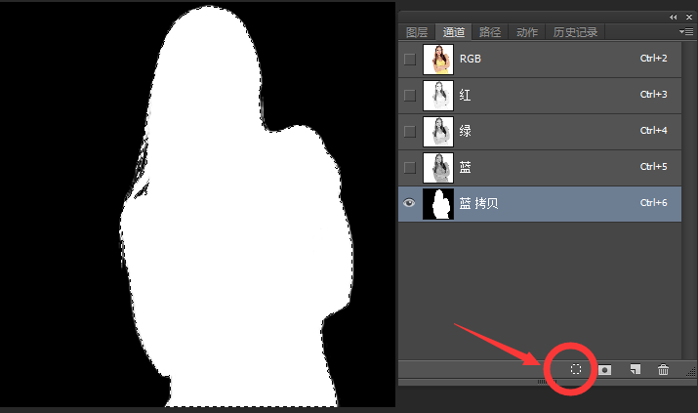Screen dimensions: 698x413
Task: Create new channel icon
Action: click(x=636, y=369)
